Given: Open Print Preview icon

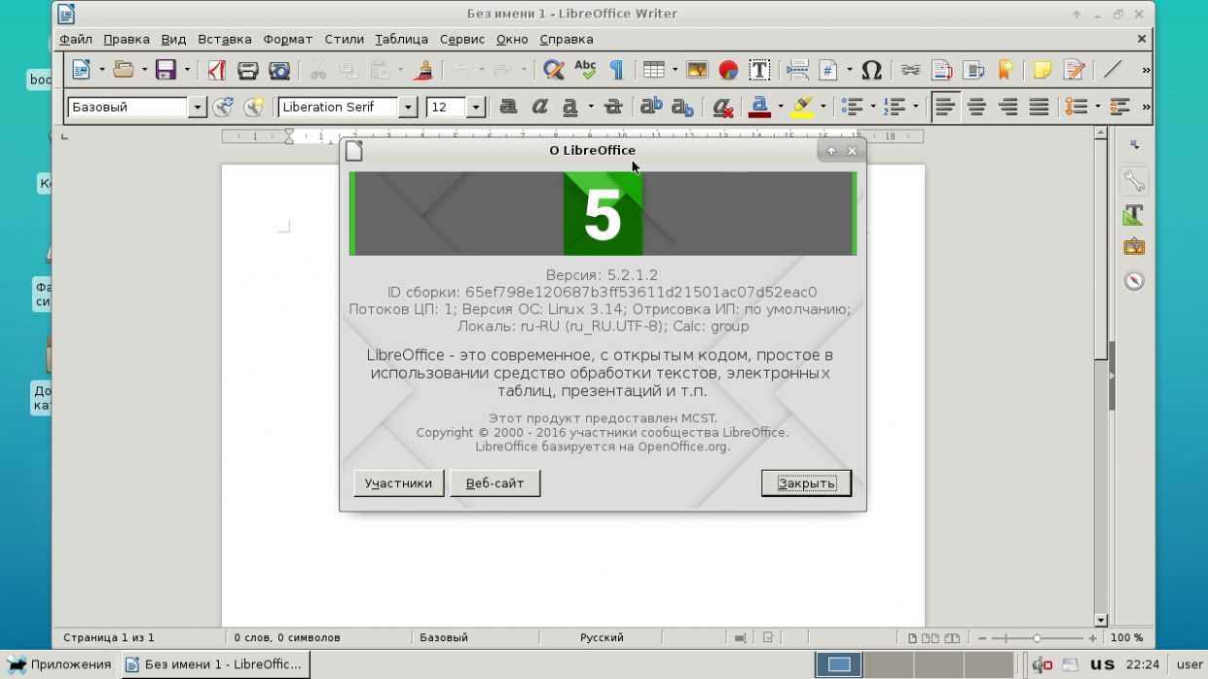Looking at the screenshot, I should click(x=279, y=70).
